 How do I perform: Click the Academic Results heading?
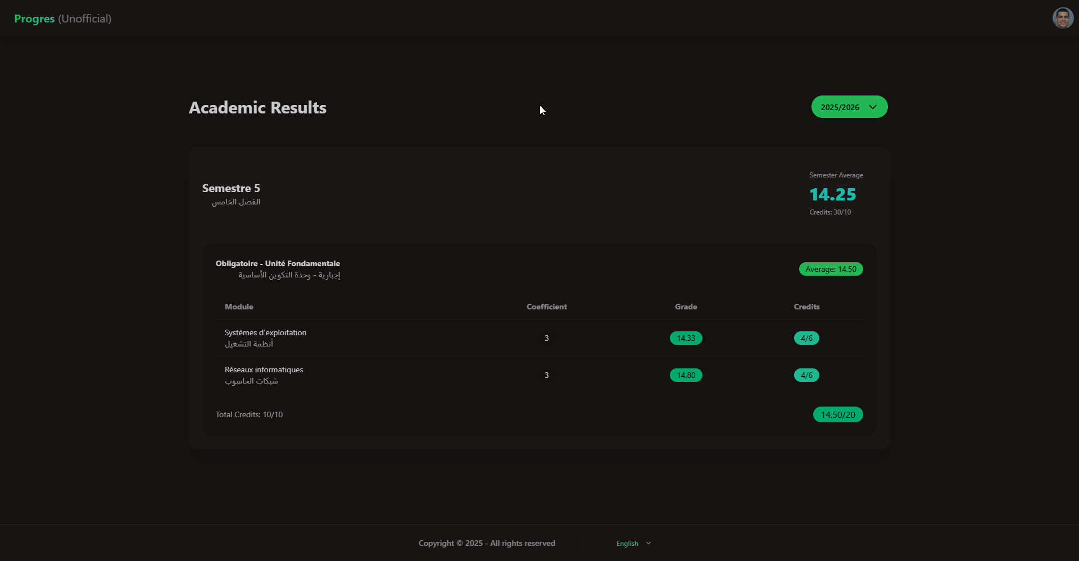257,107
